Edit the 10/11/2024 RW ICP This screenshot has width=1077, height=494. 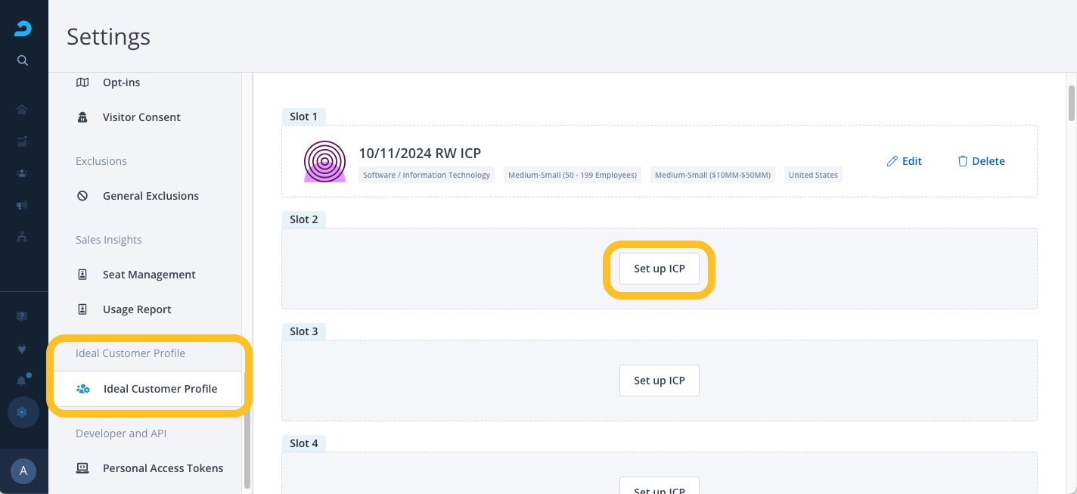(904, 161)
